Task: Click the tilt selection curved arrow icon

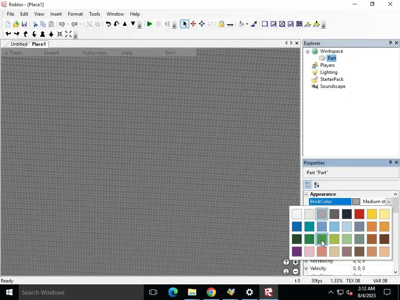Action: coord(116,24)
